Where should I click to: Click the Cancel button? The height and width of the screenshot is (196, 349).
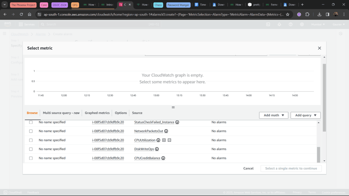248,168
